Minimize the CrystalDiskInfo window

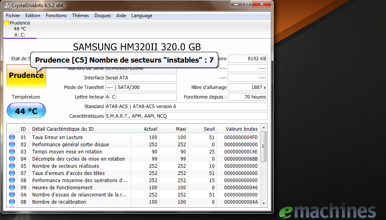click(x=237, y=4)
